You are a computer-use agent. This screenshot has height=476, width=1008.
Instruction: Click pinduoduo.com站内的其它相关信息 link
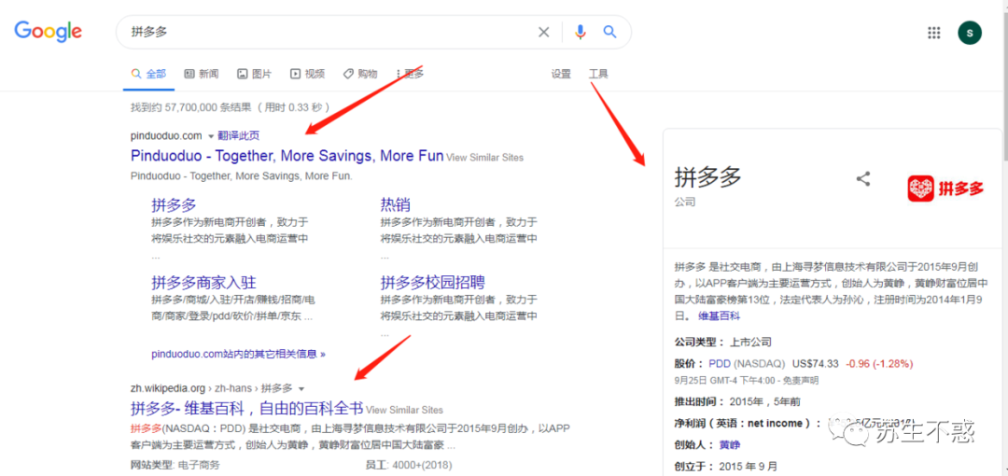tap(239, 354)
